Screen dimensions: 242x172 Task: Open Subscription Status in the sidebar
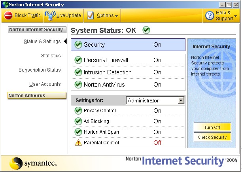[x=40, y=70]
